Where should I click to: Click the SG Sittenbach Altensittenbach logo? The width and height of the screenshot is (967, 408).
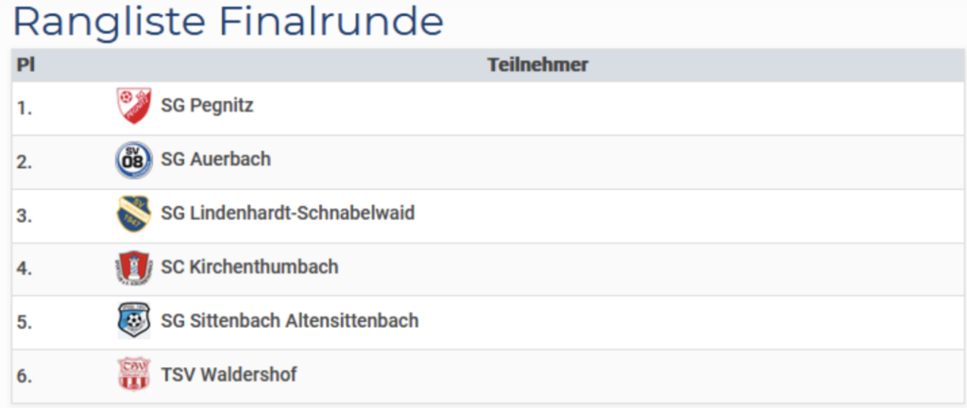[132, 321]
